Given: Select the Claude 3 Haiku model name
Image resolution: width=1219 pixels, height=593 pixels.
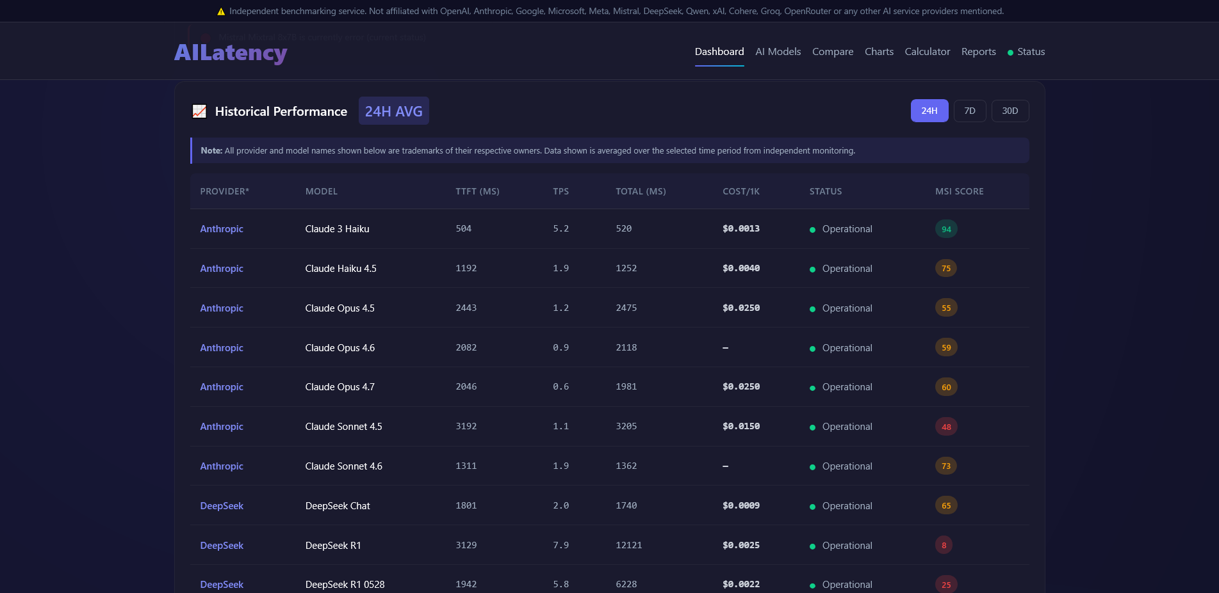Looking at the screenshot, I should click(337, 229).
